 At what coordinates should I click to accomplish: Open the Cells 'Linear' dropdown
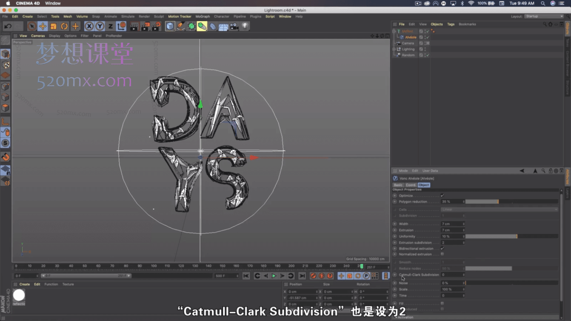click(500, 209)
